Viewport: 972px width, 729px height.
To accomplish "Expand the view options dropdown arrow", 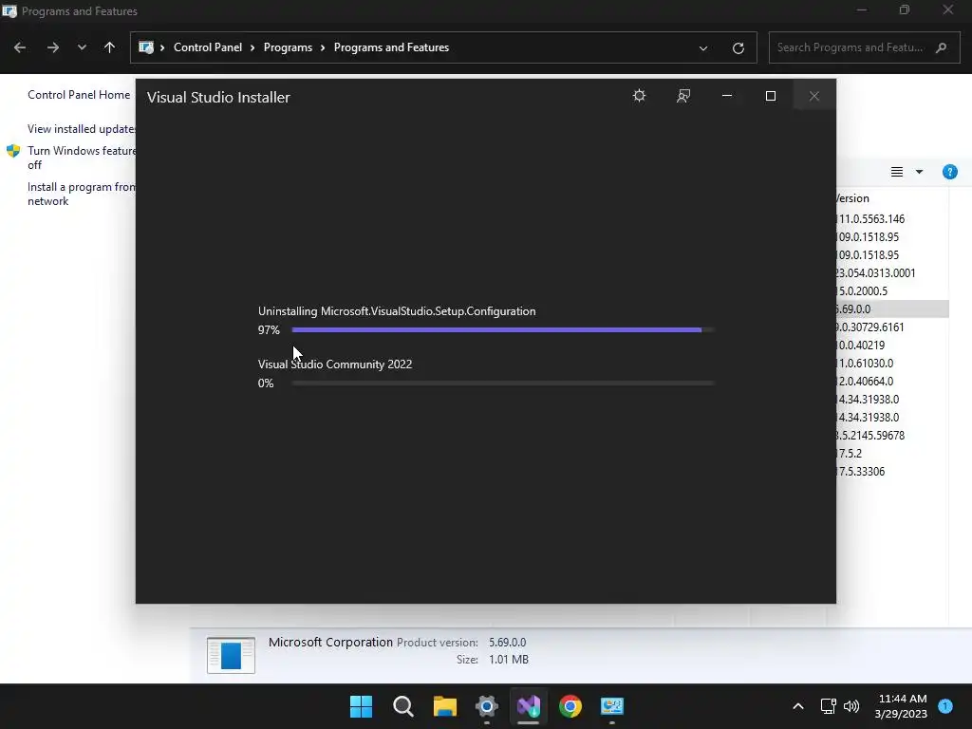I will pyautogui.click(x=919, y=173).
